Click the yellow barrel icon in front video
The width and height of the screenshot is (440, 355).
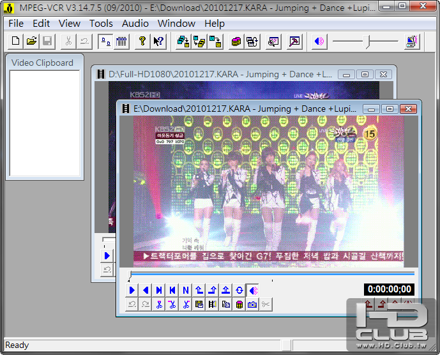coord(239,305)
